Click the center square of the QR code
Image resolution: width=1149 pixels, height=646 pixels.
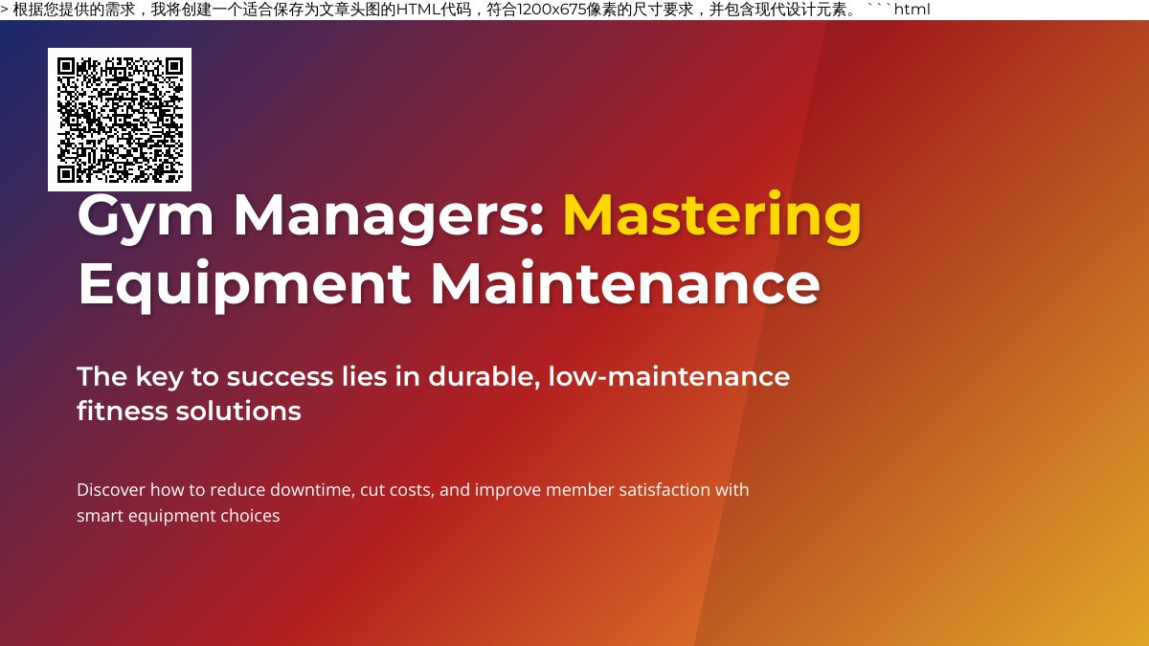[120, 120]
